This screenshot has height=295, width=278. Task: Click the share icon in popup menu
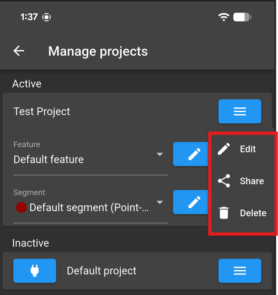(x=224, y=181)
